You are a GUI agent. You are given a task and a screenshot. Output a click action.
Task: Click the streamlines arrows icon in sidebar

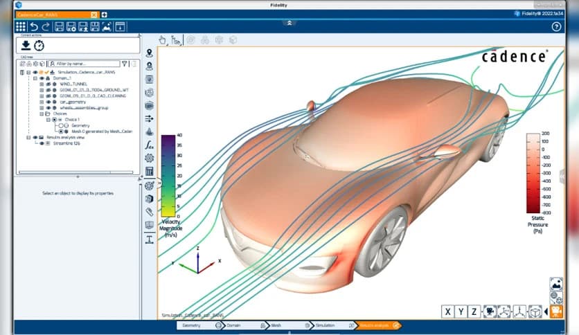pos(149,119)
